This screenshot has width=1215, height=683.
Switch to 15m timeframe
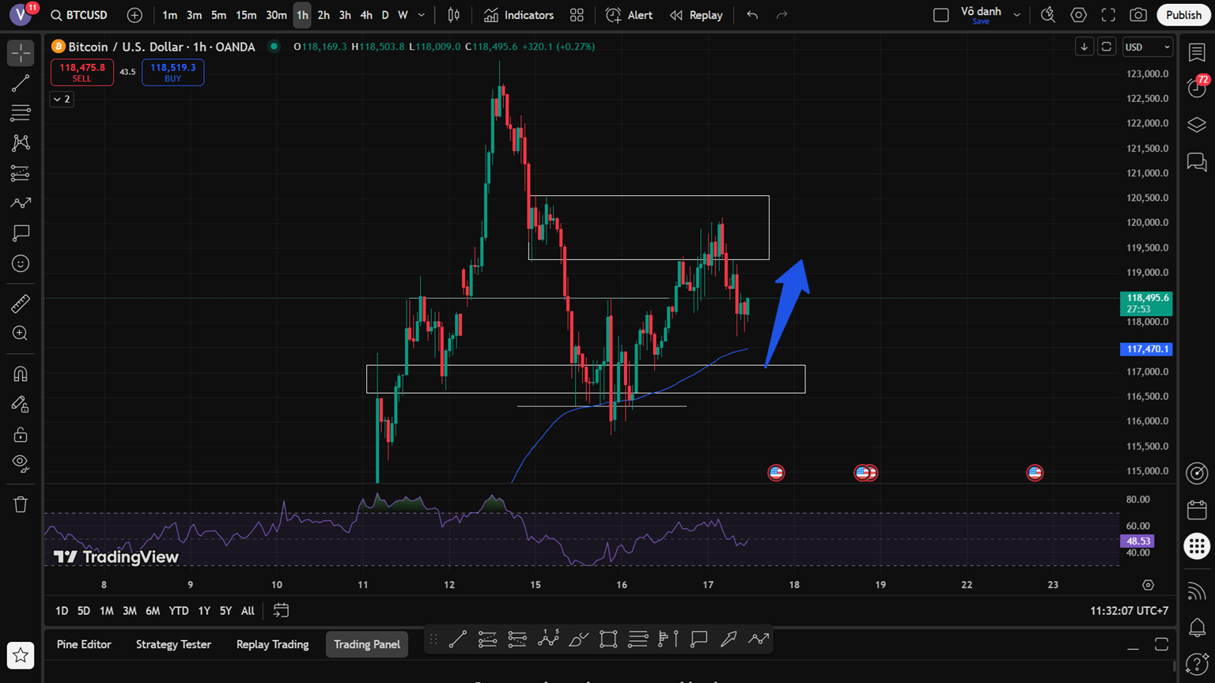pos(246,15)
